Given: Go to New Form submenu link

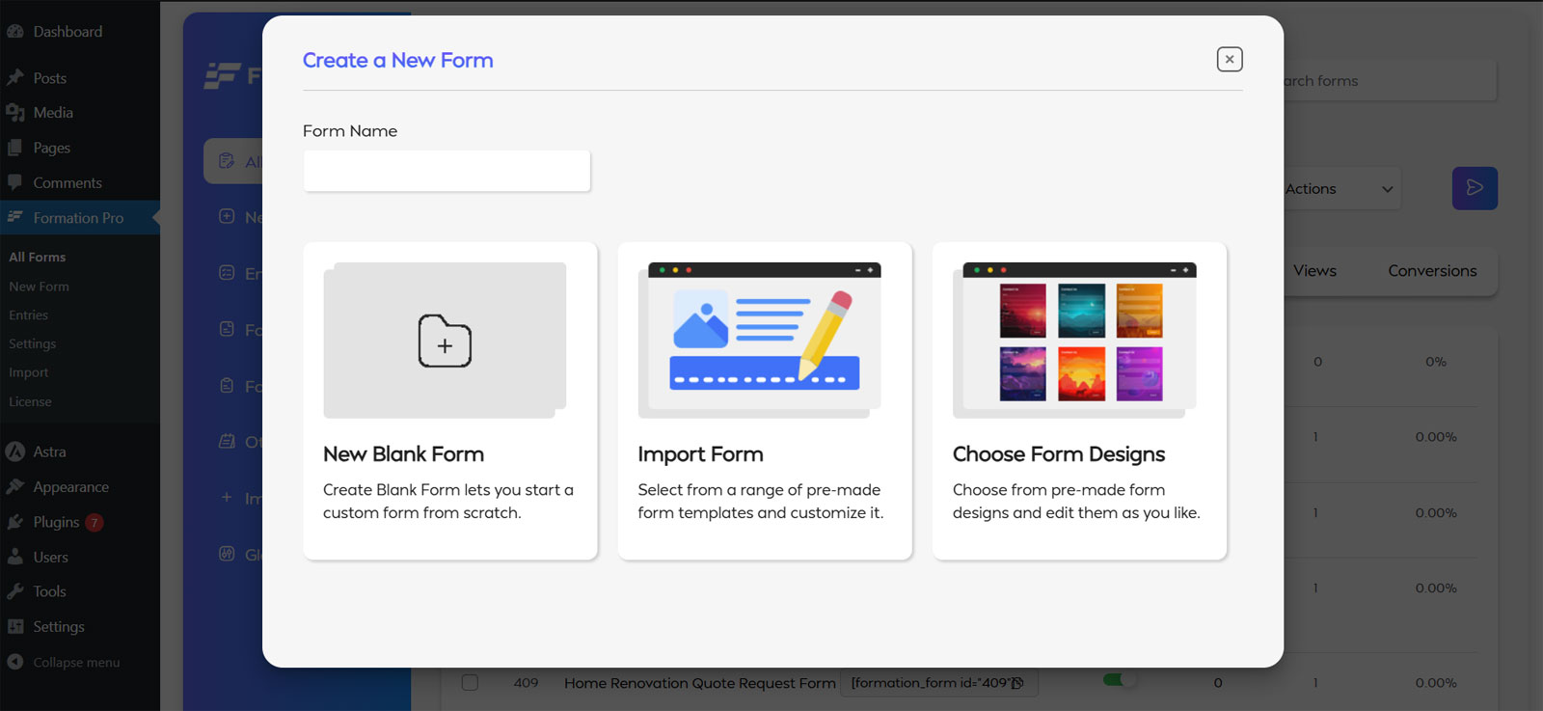Looking at the screenshot, I should (40, 287).
